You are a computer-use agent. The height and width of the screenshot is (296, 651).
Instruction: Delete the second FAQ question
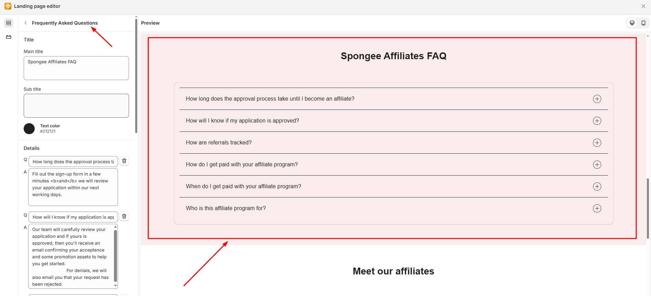pos(124,216)
